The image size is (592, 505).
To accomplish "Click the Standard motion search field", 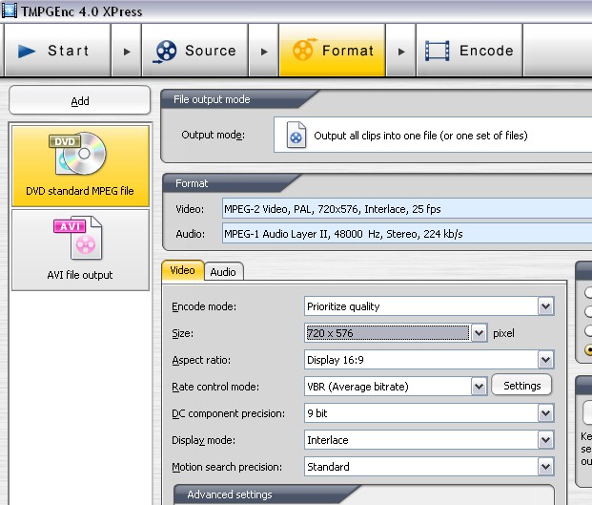I will pyautogui.click(x=429, y=467).
